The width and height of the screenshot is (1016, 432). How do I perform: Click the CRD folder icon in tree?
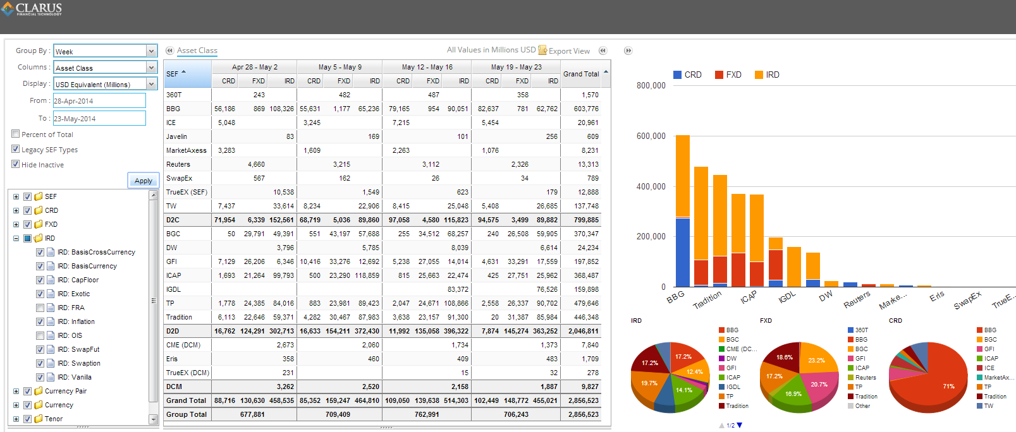[39, 210]
